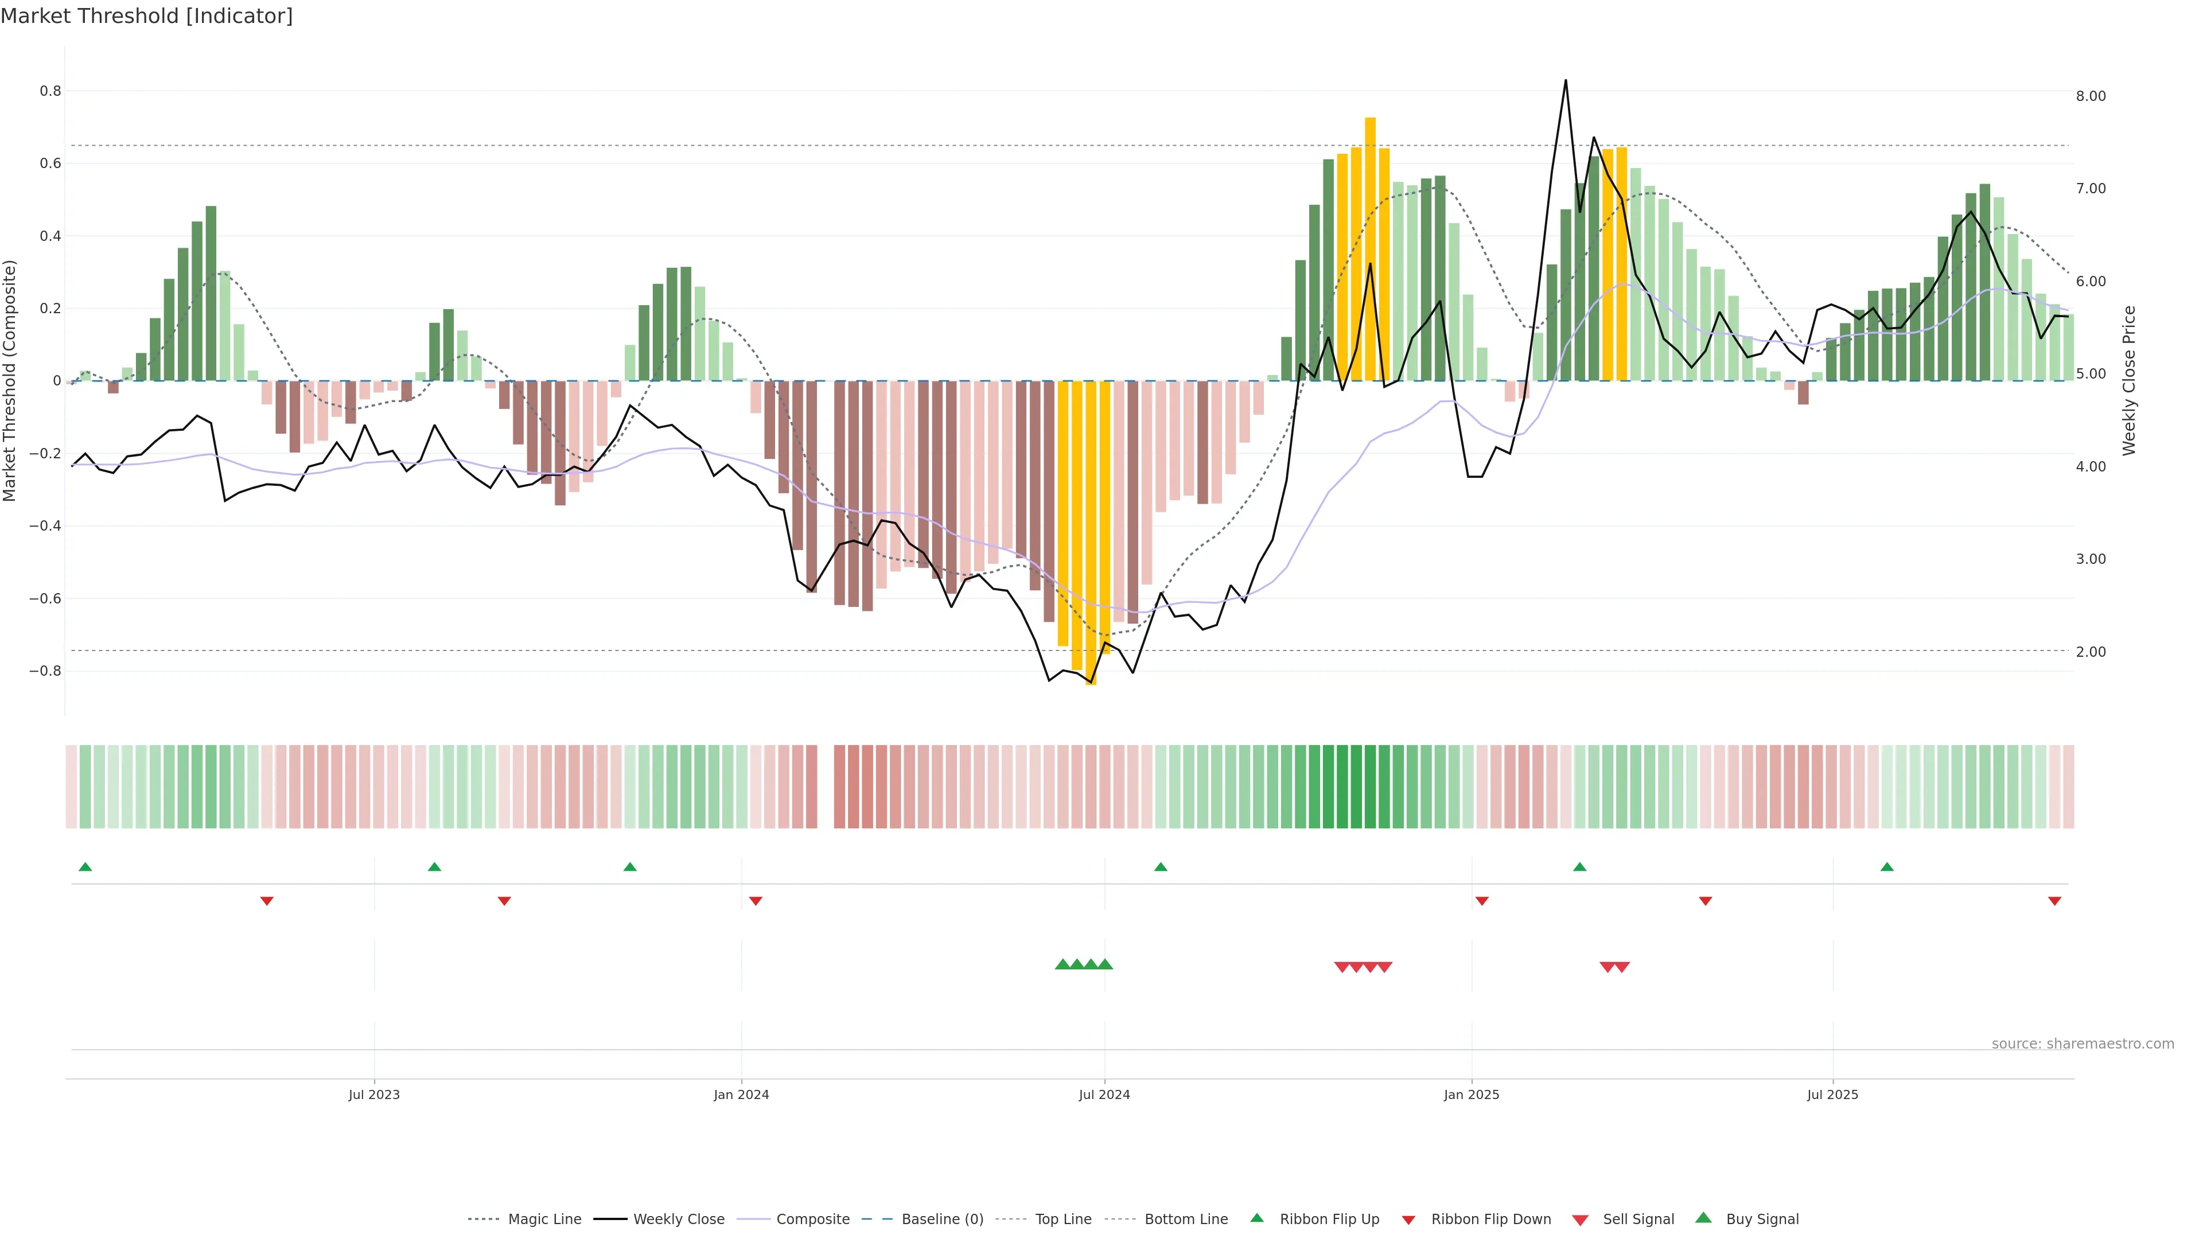The width and height of the screenshot is (2203, 1239).
Task: Toggle the Top Line legend entry
Action: point(1063,1219)
